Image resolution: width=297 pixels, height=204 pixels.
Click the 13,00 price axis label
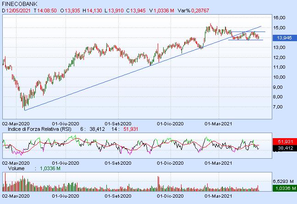pyautogui.click(x=279, y=48)
